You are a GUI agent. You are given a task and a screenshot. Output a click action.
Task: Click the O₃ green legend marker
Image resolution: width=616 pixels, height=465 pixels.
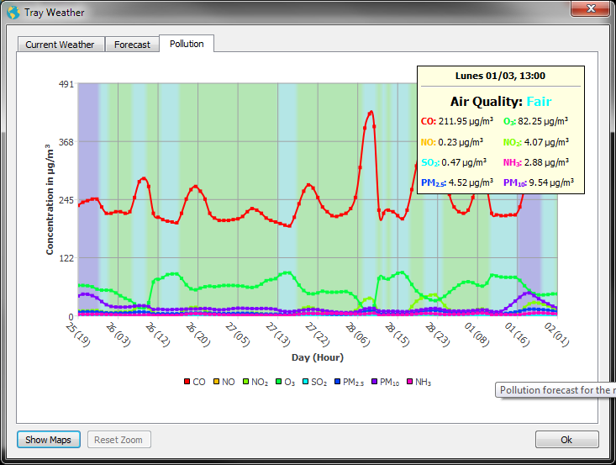pyautogui.click(x=280, y=382)
